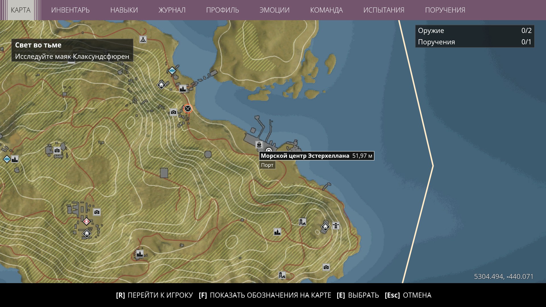Go to the ИСПЫТАНИЯ tab
This screenshot has height=307, width=546.
(384, 10)
